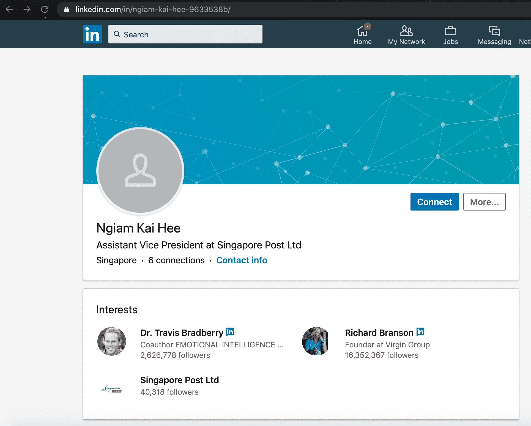The height and width of the screenshot is (426, 531).
Task: Select the Jobs nav label
Action: coord(450,42)
